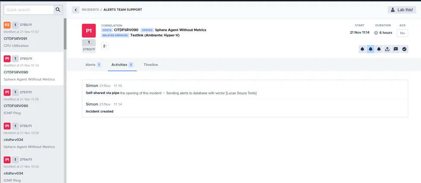Click Testlink (Ambiente: Hyper-V) service text
The width and height of the screenshot is (421, 183).
coord(155,35)
